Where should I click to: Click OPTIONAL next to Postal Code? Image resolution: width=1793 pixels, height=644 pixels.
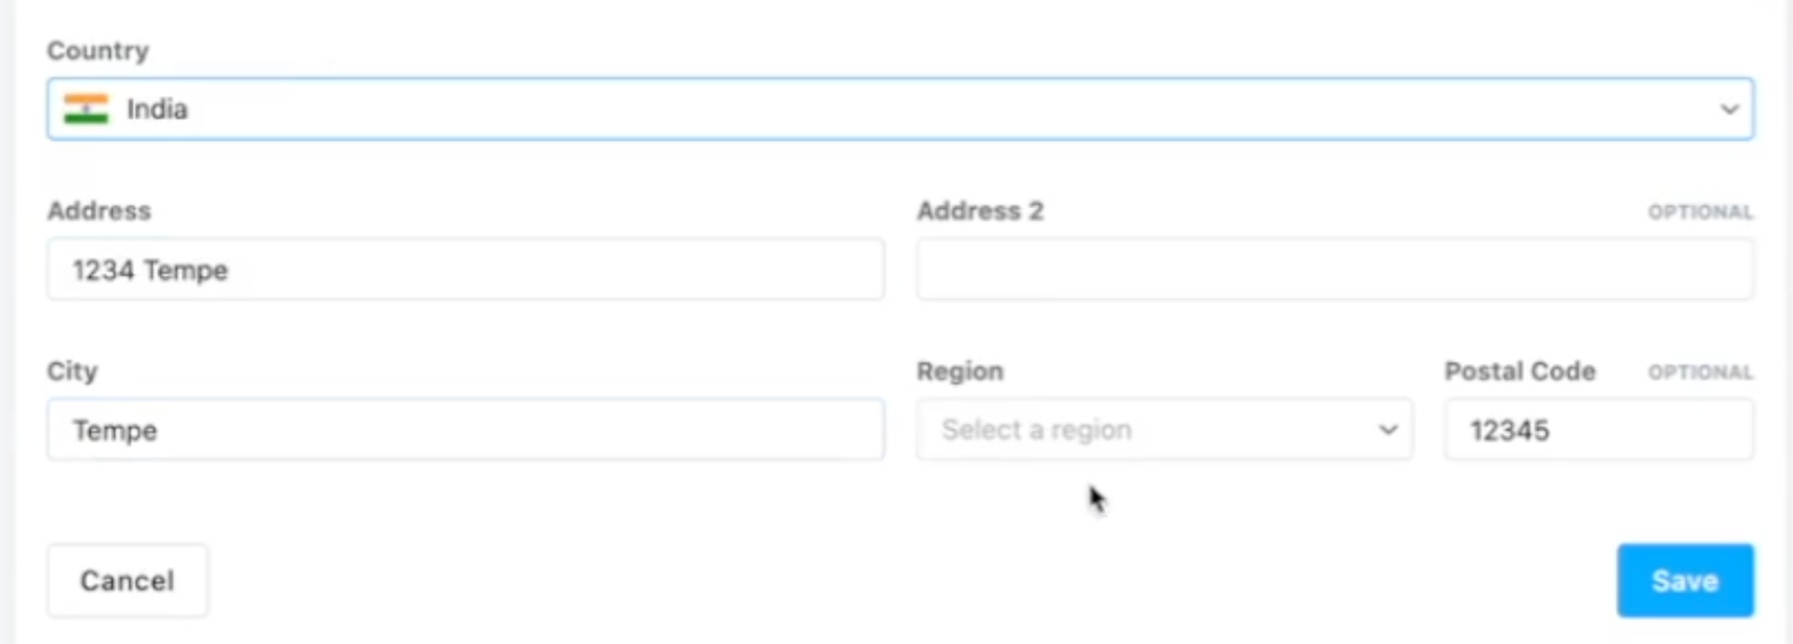(x=1700, y=372)
